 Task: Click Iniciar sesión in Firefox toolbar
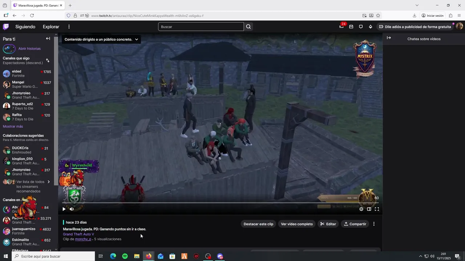[433, 16]
